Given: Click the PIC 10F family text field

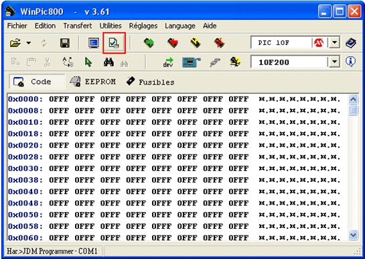Looking at the screenshot, I should coord(282,43).
